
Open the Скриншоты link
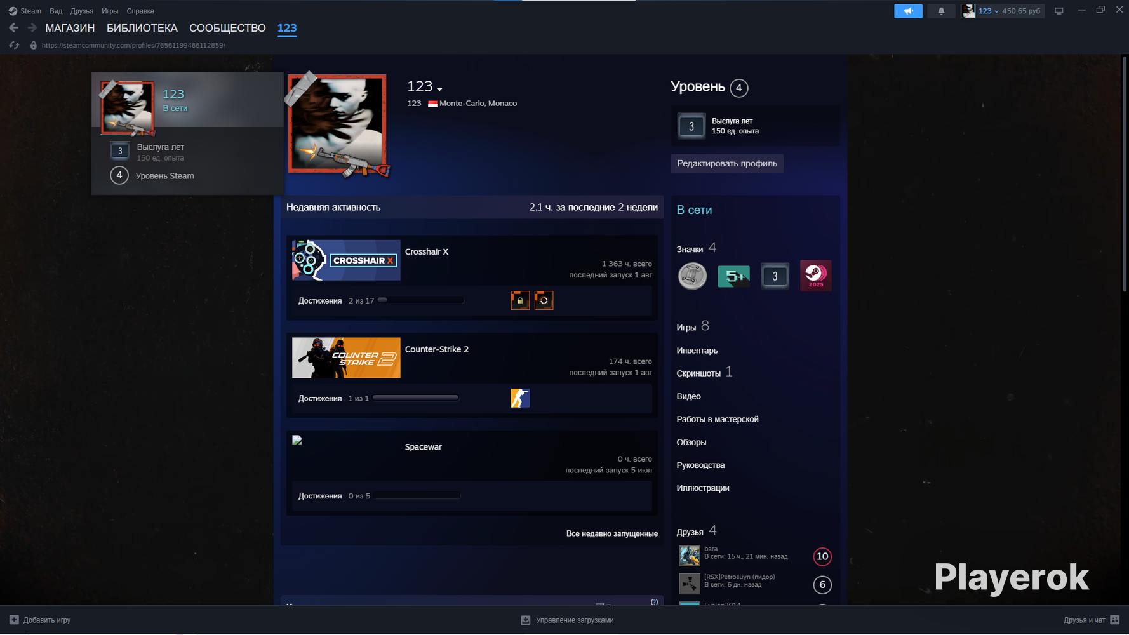point(698,373)
